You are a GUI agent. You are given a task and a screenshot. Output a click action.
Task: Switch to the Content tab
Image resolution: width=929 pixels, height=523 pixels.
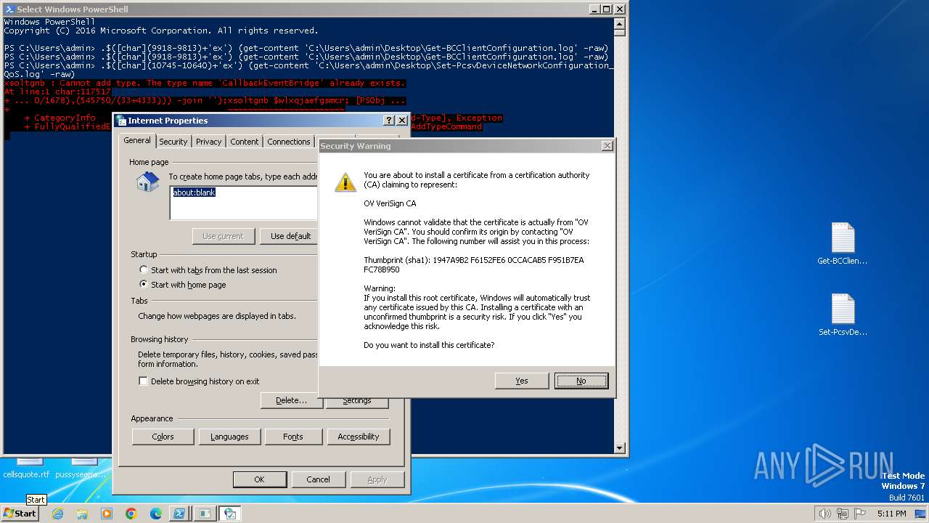[x=244, y=142]
